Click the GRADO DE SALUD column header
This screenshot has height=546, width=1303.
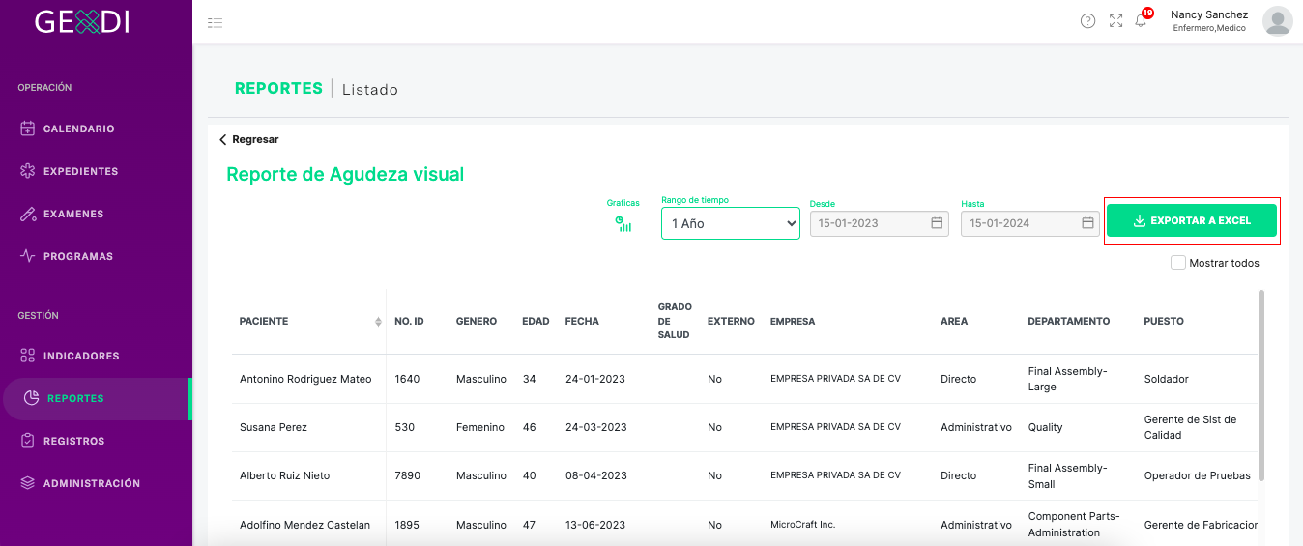click(675, 321)
